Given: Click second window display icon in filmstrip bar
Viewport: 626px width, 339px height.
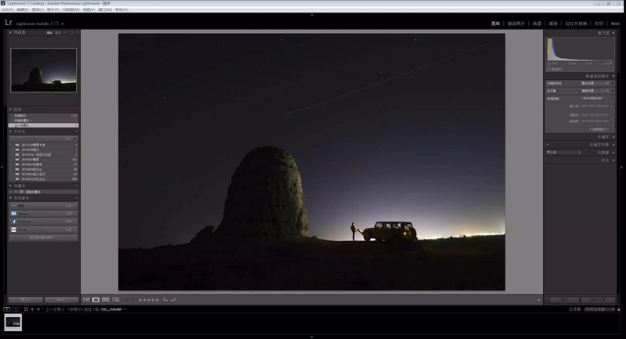Looking at the screenshot, I should click(x=16, y=309).
